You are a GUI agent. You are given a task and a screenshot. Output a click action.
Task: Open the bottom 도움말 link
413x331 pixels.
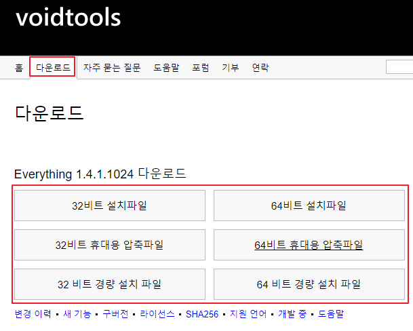pyautogui.click(x=331, y=314)
